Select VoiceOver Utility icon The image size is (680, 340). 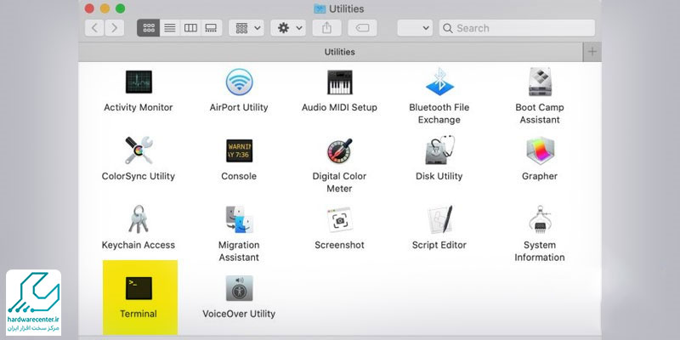click(x=239, y=288)
